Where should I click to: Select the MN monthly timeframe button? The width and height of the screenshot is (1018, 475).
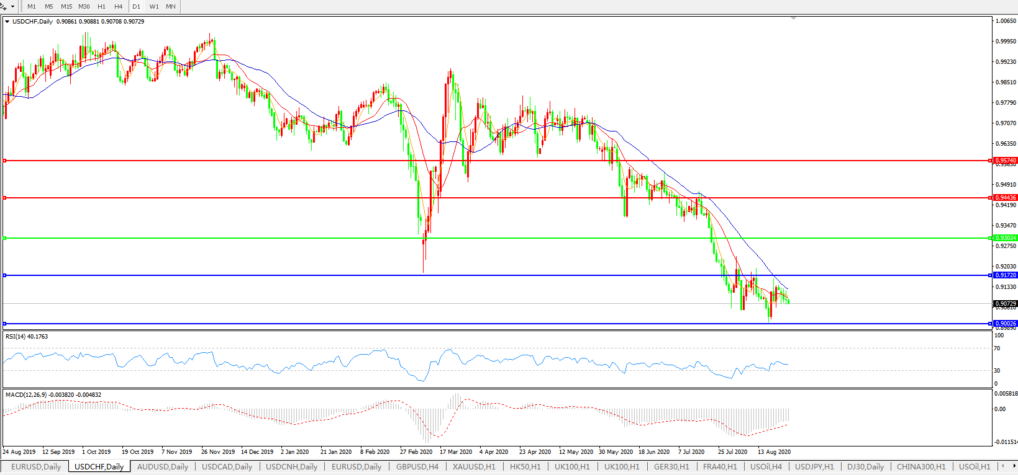170,7
